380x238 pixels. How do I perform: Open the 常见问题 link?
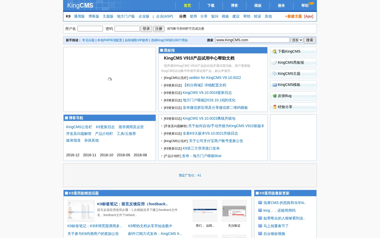[88, 40]
